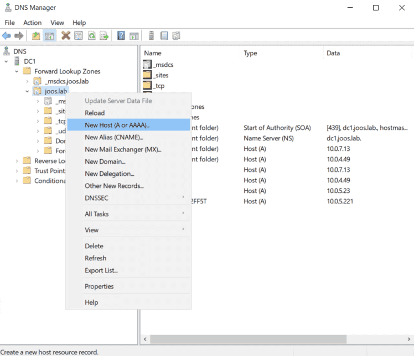This screenshot has height=356, width=414.
Task: Sort by the Name column header
Action: pos(190,53)
